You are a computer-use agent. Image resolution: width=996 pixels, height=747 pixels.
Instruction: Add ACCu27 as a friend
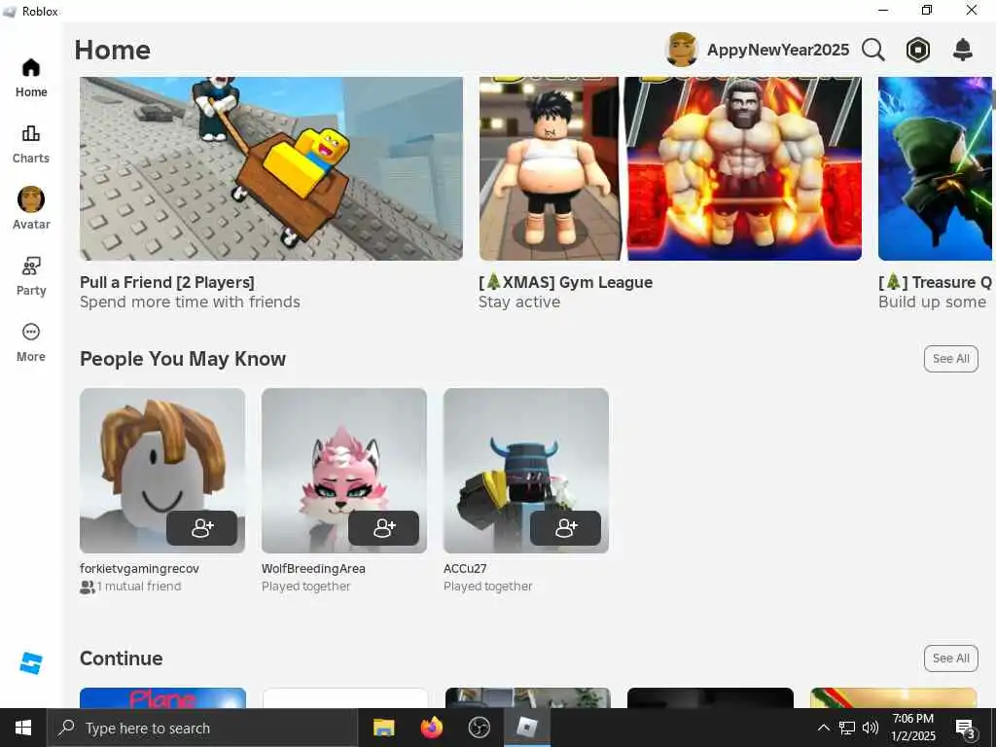tap(565, 528)
